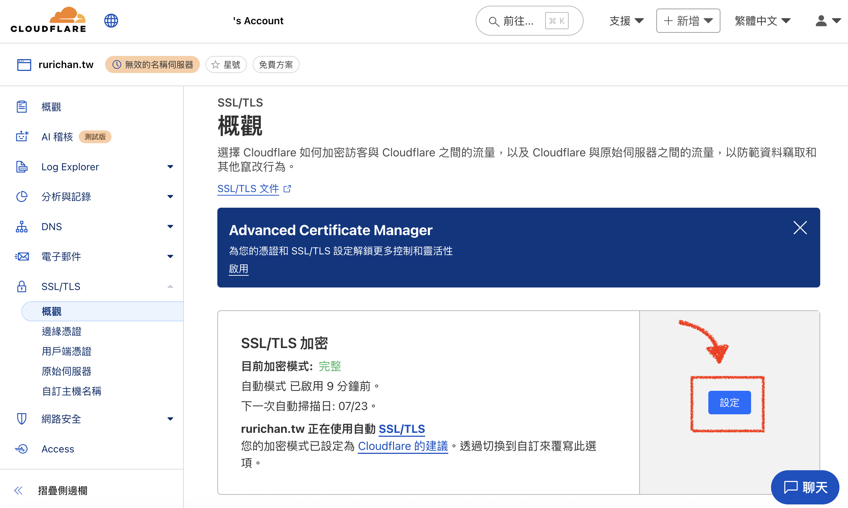Click 啟用 link in certificate banner

(238, 269)
